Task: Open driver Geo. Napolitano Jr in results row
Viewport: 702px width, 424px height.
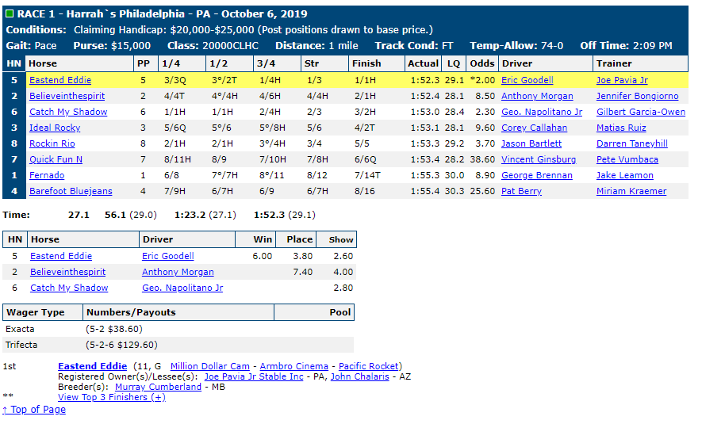Action: [542, 112]
